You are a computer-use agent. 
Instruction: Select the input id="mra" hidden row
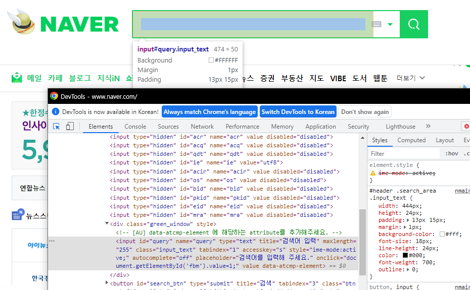point(221,215)
